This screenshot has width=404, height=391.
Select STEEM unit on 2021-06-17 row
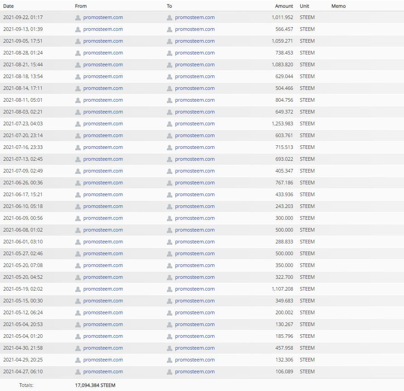[307, 194]
